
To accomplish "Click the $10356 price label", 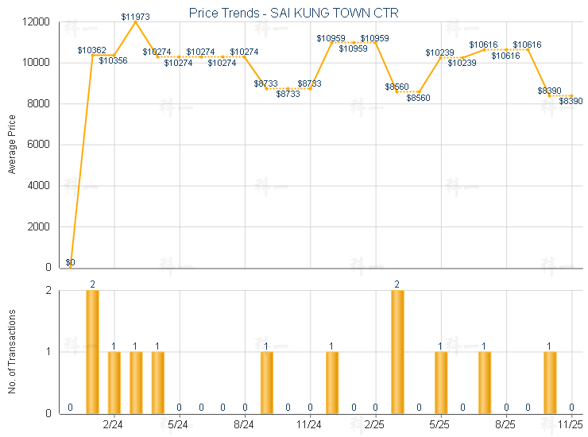I will 113,60.
